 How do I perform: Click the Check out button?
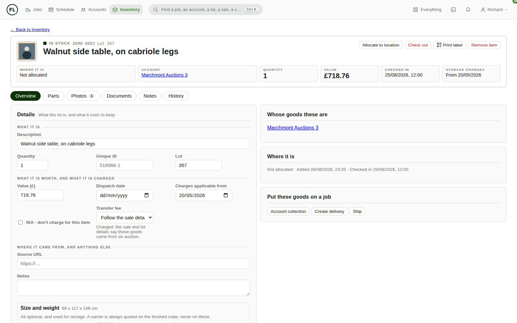coord(418,45)
